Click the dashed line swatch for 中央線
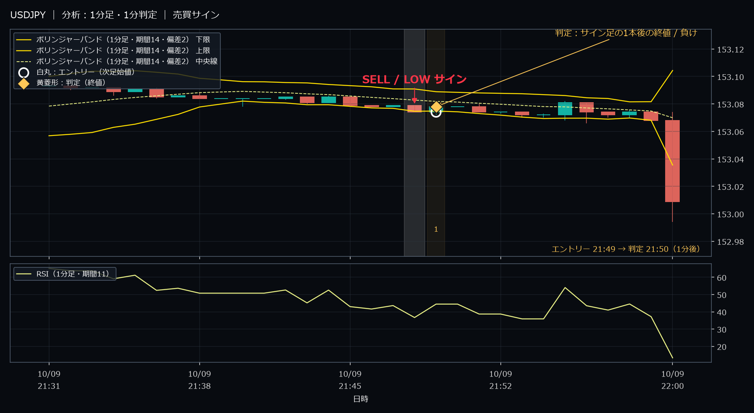 [24, 62]
